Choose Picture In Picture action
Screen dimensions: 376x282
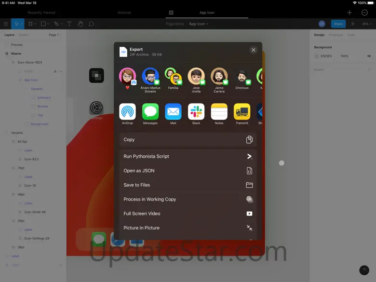(x=188, y=228)
